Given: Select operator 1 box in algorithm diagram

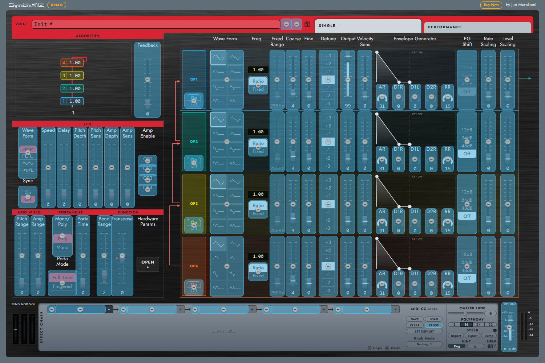Looking at the screenshot, I should point(72,101).
